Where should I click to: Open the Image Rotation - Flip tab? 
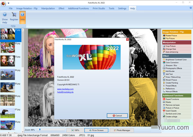[27, 8]
